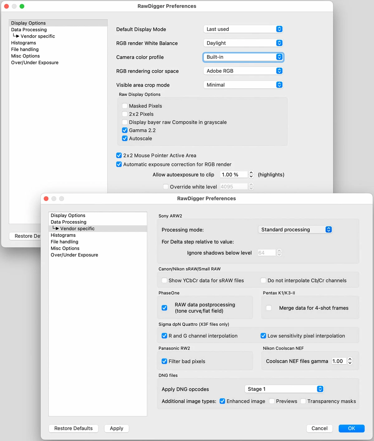Open Camera color profile dropdown showing Built-in

pos(243,57)
